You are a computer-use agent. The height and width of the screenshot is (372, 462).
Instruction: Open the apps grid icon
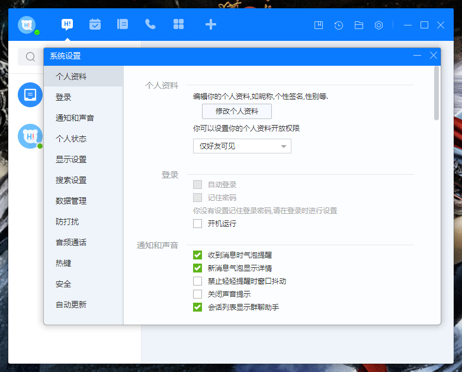click(x=178, y=24)
